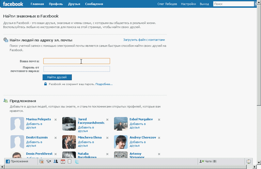Viewport: 261px width, 169px height.
Task: Open the Events calendar icon
Action: point(63,162)
